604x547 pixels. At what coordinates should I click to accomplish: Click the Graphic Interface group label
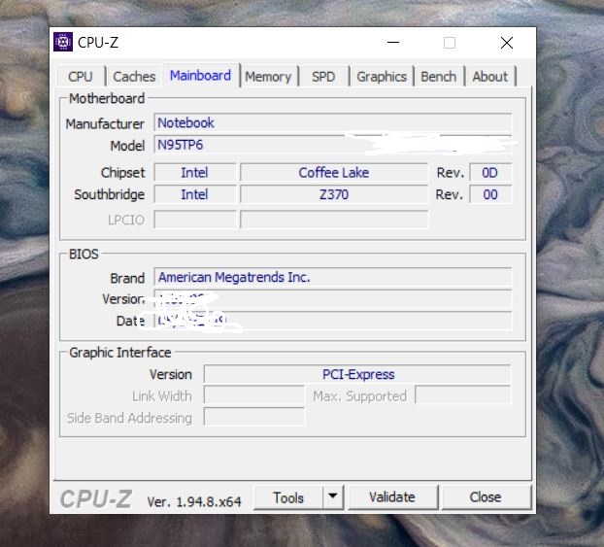120,353
